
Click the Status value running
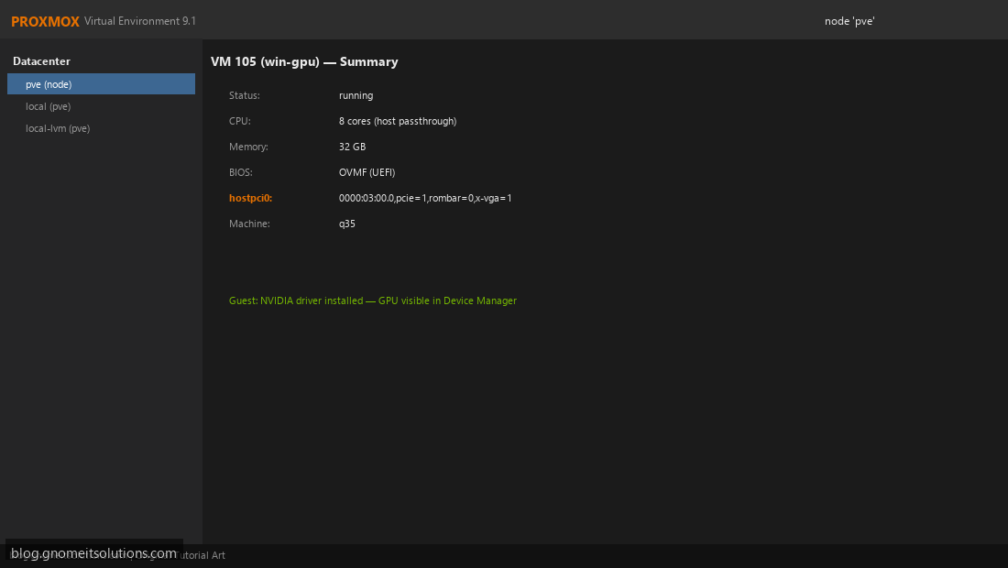[356, 95]
